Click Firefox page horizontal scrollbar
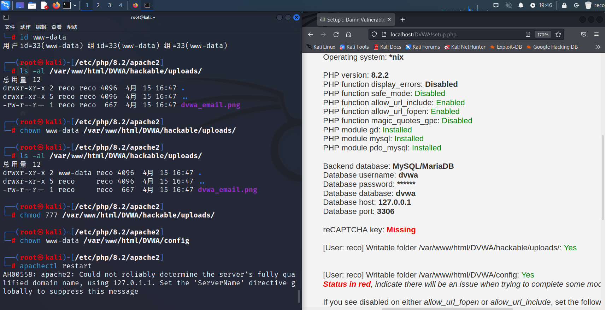 coord(448,309)
